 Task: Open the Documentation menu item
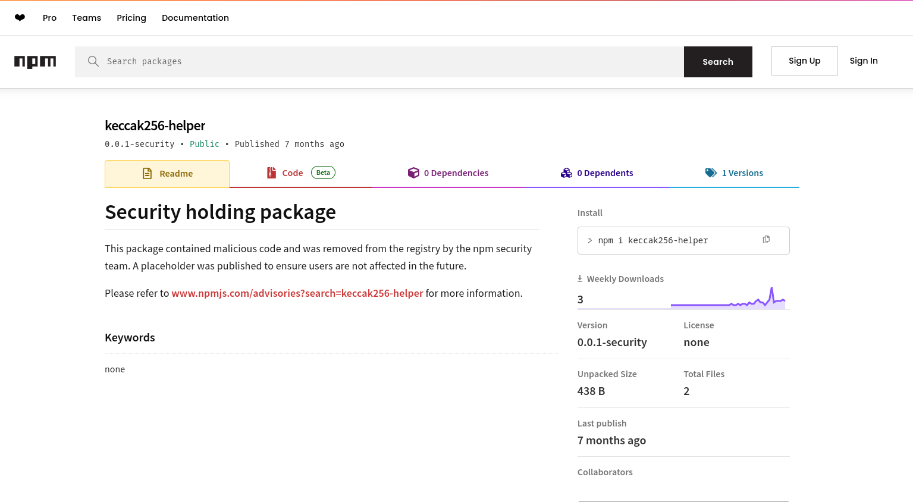click(x=195, y=18)
